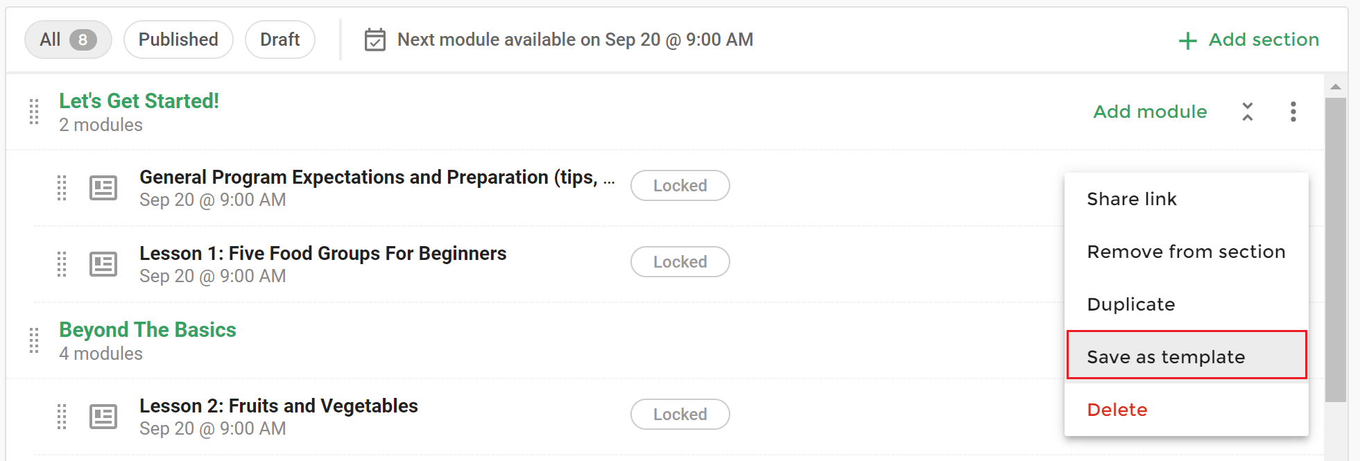Viewport: 1360px width, 461px height.
Task: Click the vertical scrollbar up arrow
Action: click(1335, 87)
